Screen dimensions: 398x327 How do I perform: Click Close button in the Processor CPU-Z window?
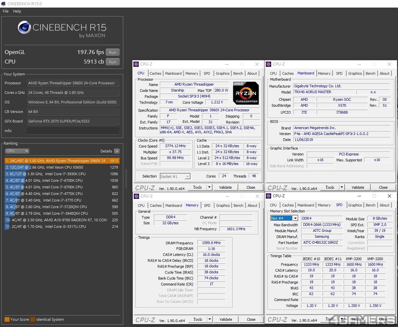click(x=251, y=187)
